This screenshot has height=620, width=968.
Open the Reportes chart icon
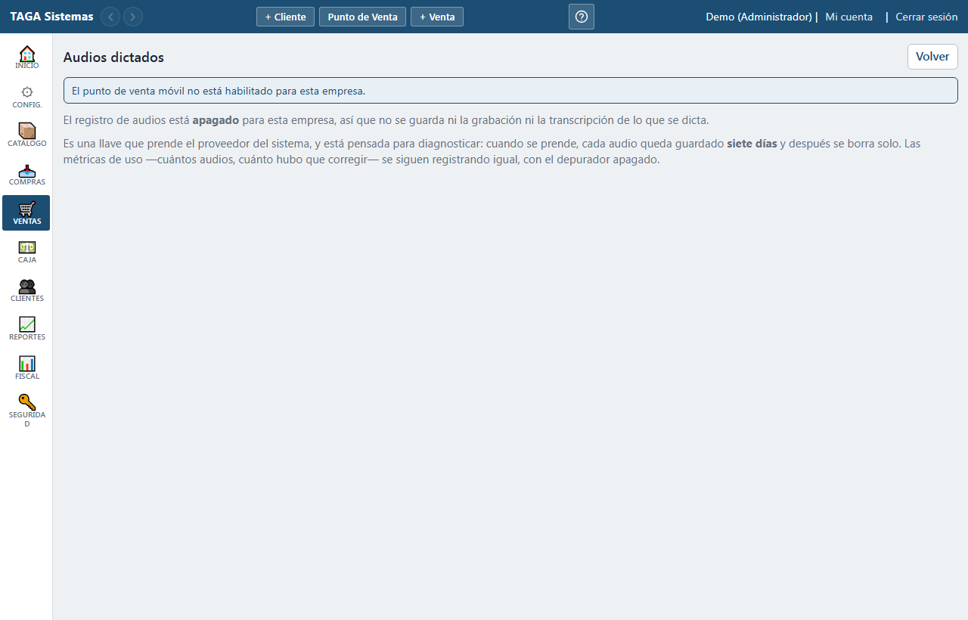tap(27, 324)
